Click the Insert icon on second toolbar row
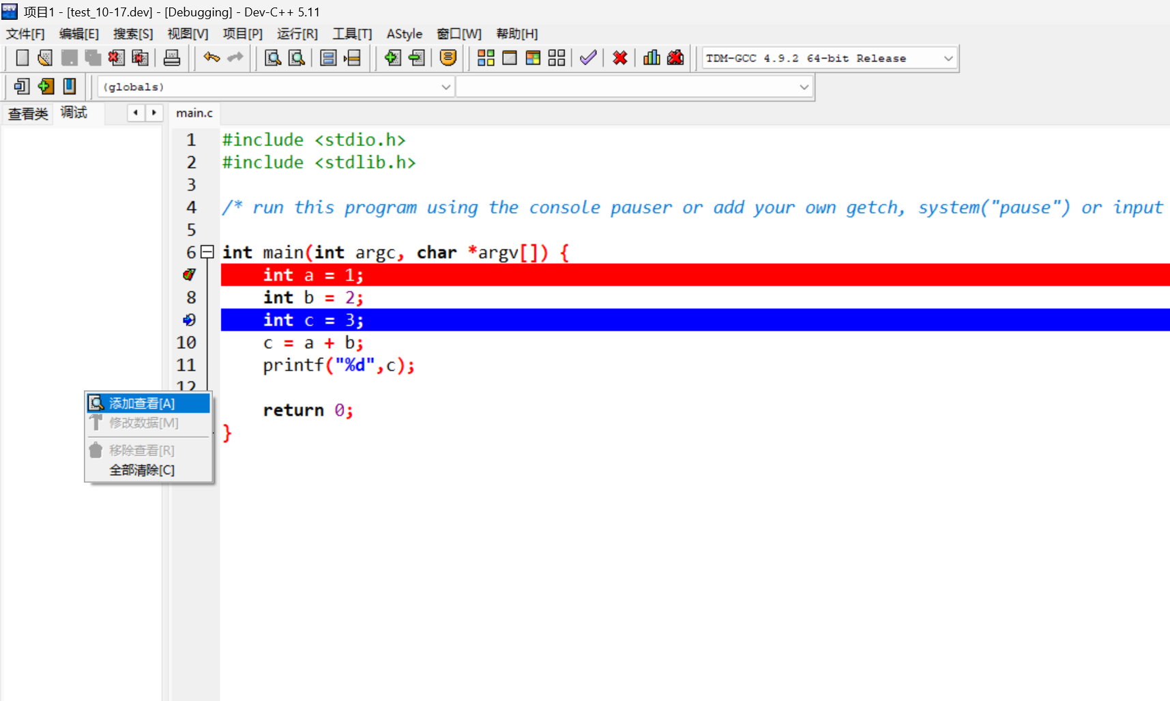 (x=22, y=87)
